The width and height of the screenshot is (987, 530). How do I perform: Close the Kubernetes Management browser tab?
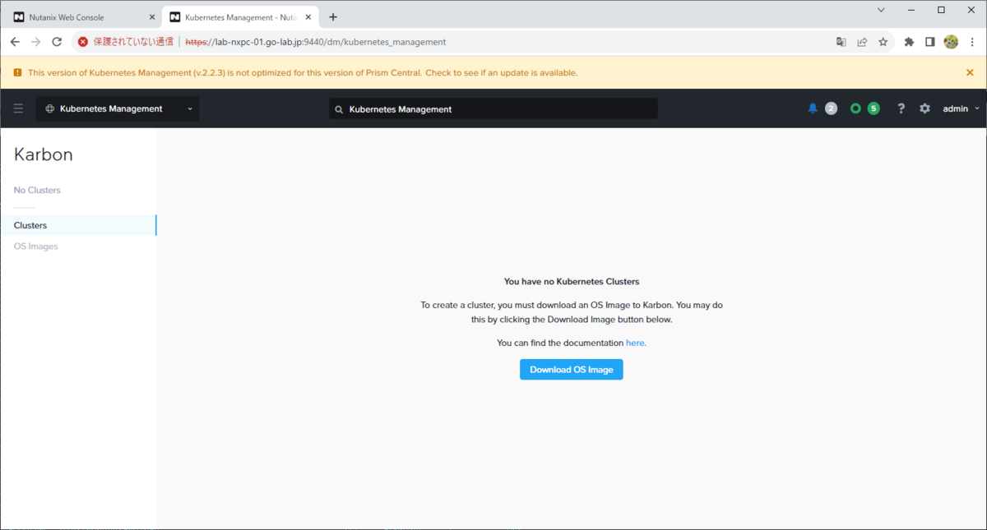tap(308, 17)
